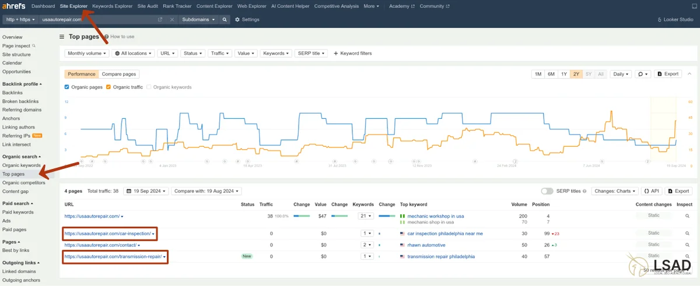Screen dimensions: 700x286
Task: Collapse the Backlink profile section
Action: pyautogui.click(x=22, y=84)
